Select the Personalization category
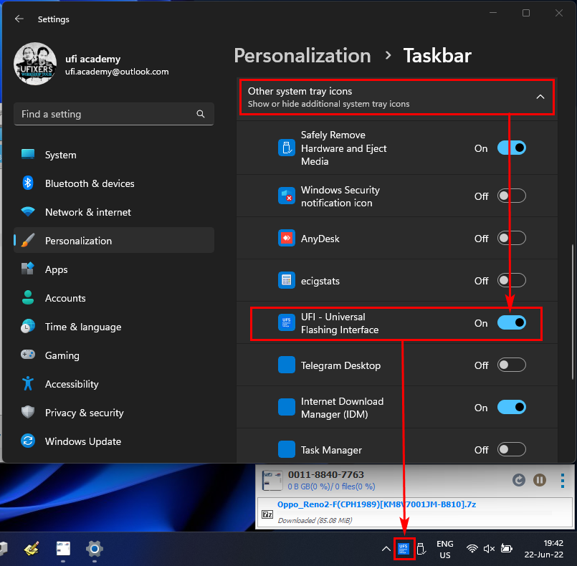This screenshot has height=566, width=577. (114, 241)
